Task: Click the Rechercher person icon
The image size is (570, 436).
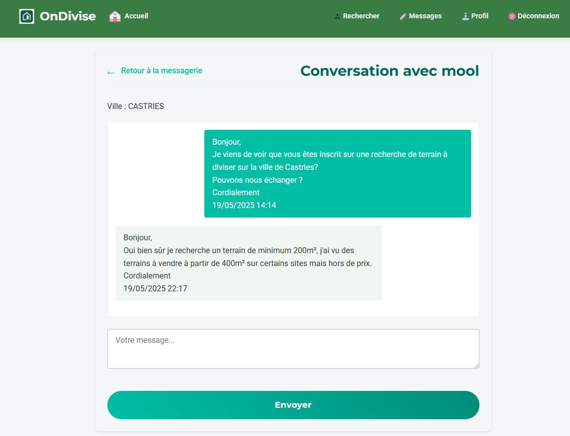Action: coord(337,16)
